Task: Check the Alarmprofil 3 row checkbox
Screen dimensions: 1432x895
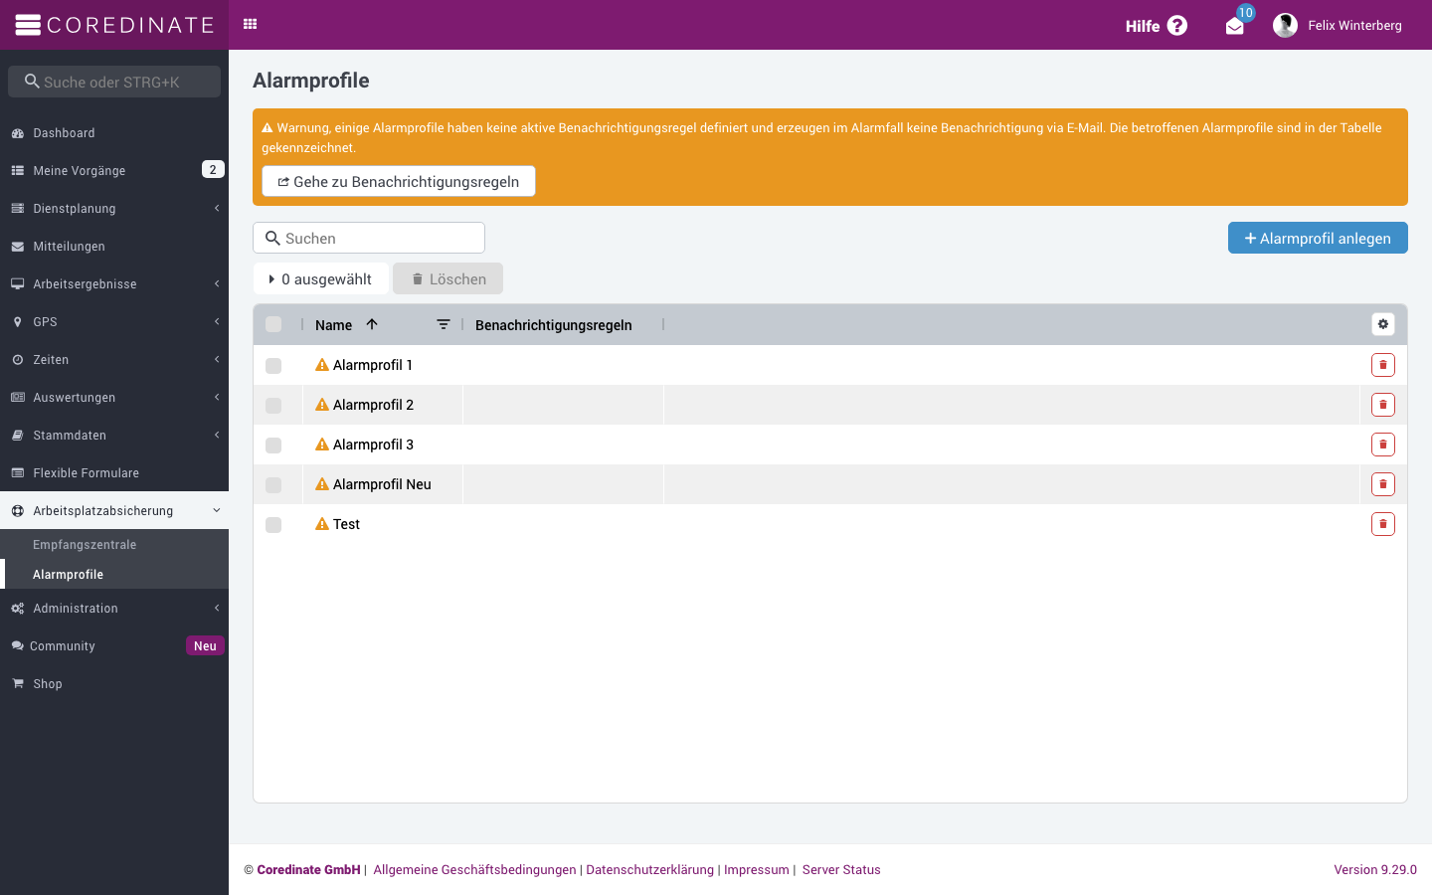Action: click(x=273, y=446)
